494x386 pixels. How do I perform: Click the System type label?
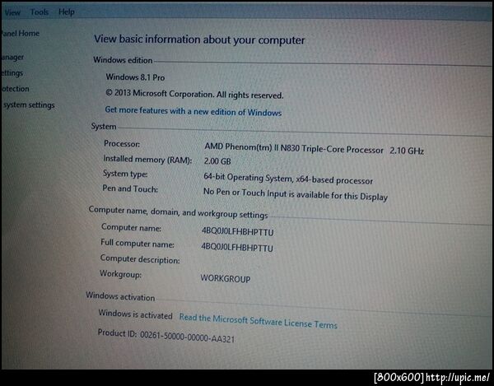[x=125, y=174]
